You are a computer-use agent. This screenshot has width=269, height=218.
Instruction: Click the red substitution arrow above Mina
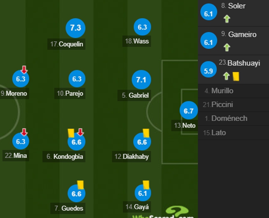click(x=24, y=132)
